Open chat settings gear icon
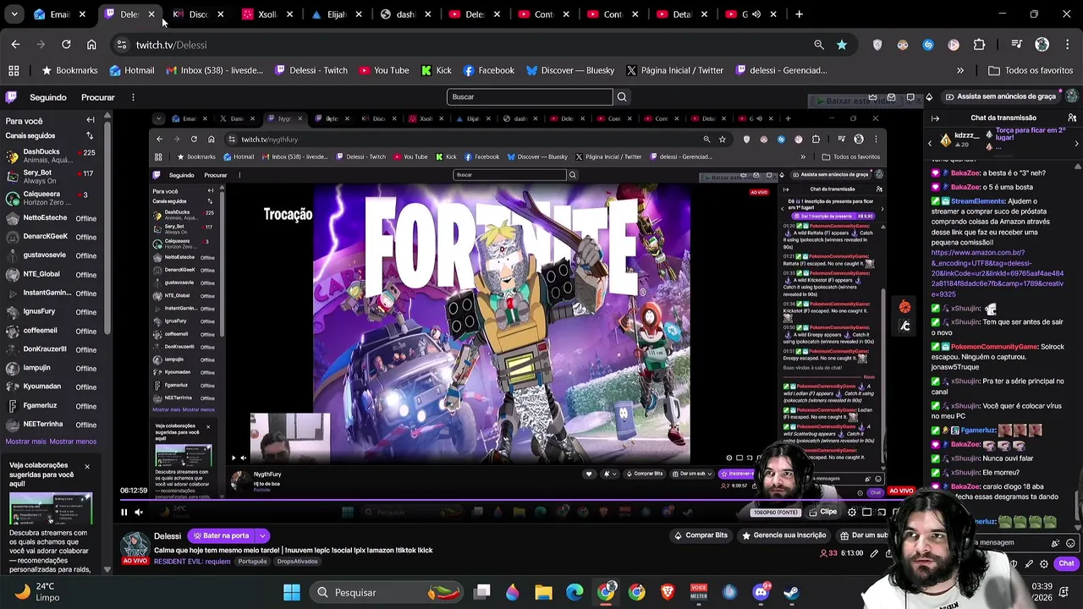Image resolution: width=1083 pixels, height=609 pixels. tap(1044, 563)
